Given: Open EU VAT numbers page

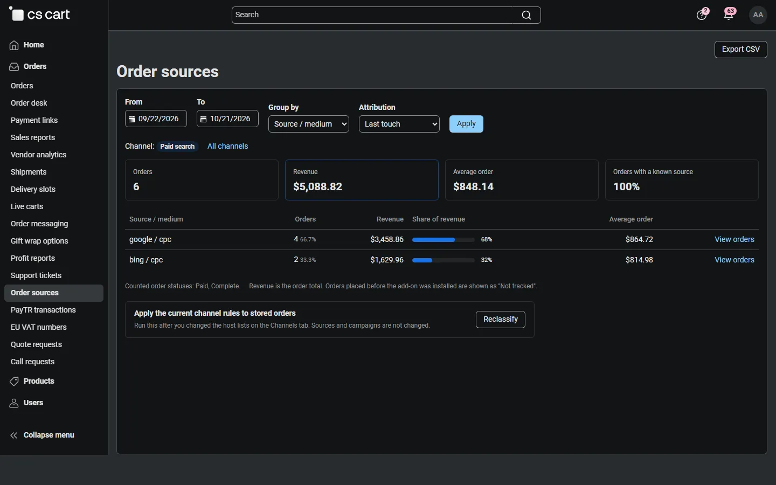Looking at the screenshot, I should coord(39,327).
